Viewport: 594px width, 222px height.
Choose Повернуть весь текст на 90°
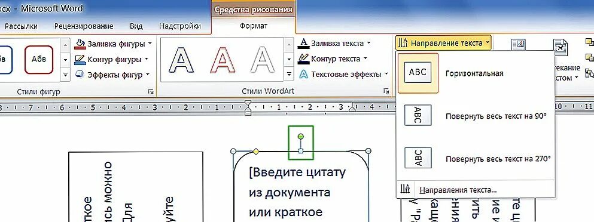pyautogui.click(x=476, y=116)
